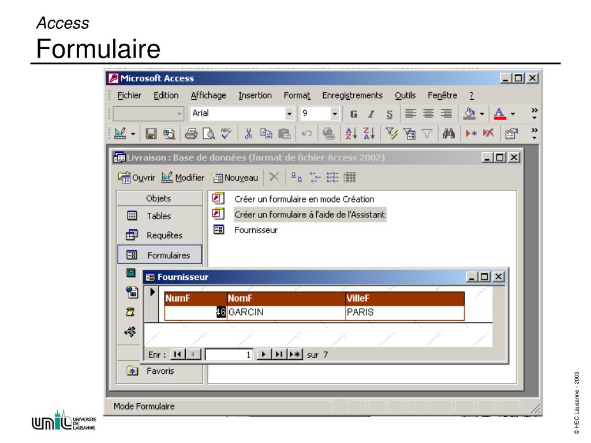
Task: Open the Enregistrements menu
Action: (x=353, y=96)
